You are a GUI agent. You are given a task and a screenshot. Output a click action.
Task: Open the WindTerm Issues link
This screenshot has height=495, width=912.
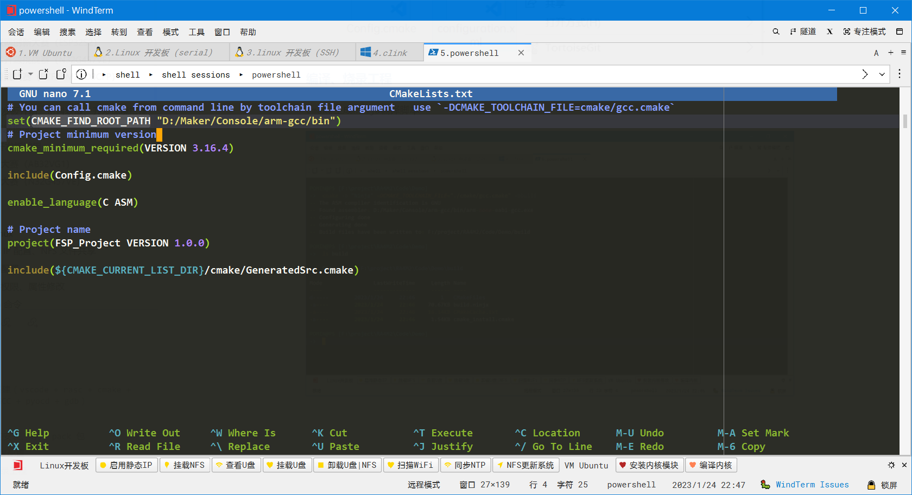click(x=805, y=485)
